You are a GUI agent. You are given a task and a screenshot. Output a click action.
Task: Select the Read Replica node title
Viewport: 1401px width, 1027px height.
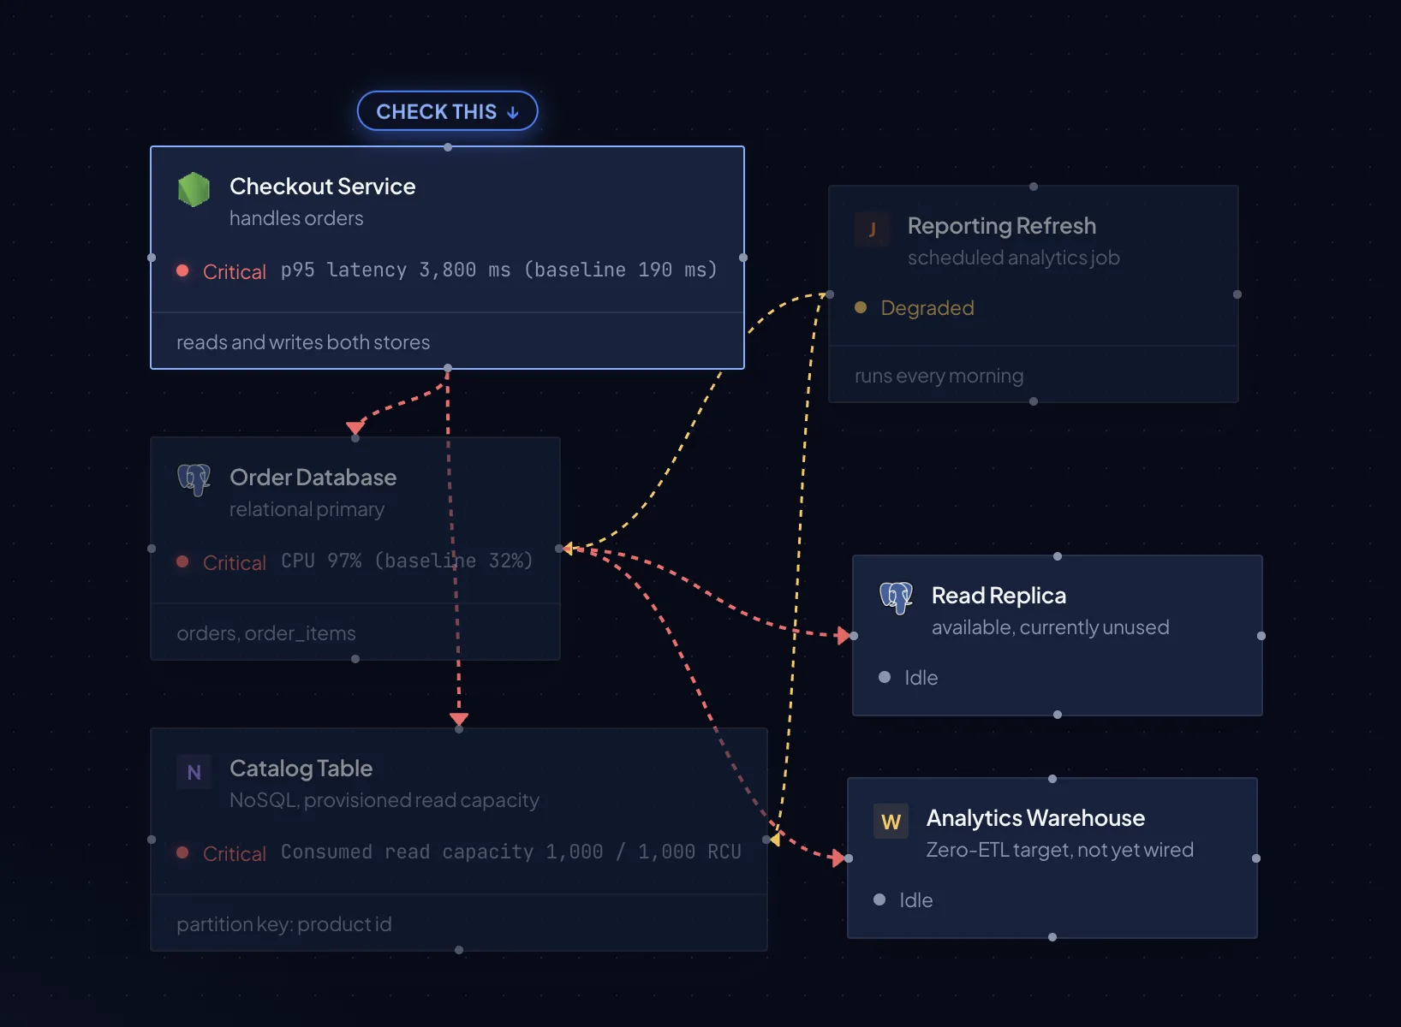999,596
